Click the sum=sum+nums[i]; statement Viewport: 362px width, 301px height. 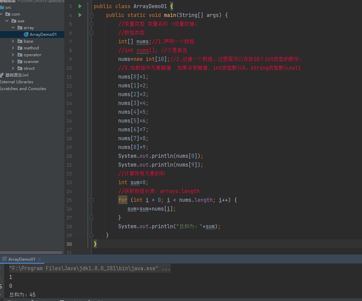click(152, 209)
